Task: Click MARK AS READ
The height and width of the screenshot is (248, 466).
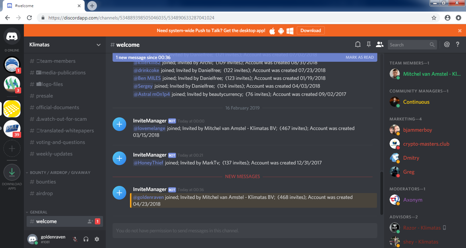Action: pos(360,57)
